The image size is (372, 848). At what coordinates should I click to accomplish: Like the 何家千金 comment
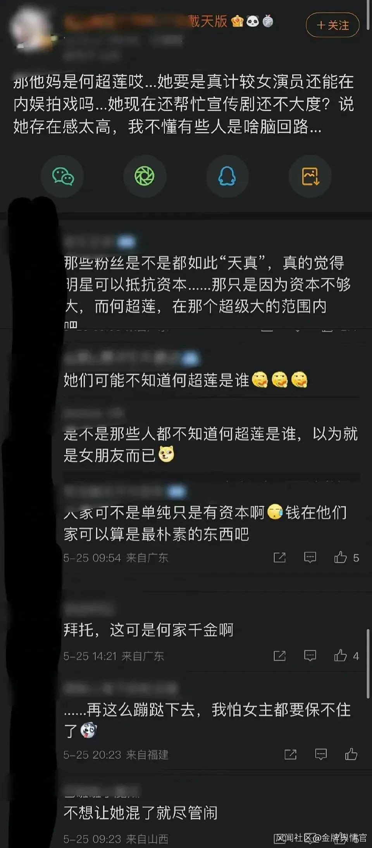tap(347, 656)
